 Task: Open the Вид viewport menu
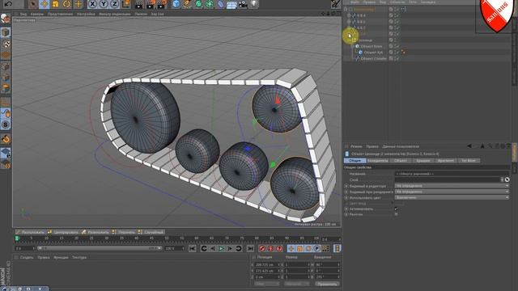click(x=23, y=15)
